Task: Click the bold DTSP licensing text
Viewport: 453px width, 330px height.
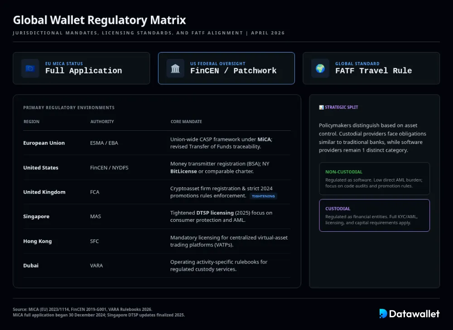Action: [x=215, y=213]
